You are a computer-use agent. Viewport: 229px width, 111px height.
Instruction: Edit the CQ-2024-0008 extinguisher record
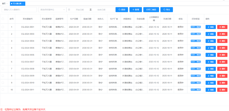211,69
